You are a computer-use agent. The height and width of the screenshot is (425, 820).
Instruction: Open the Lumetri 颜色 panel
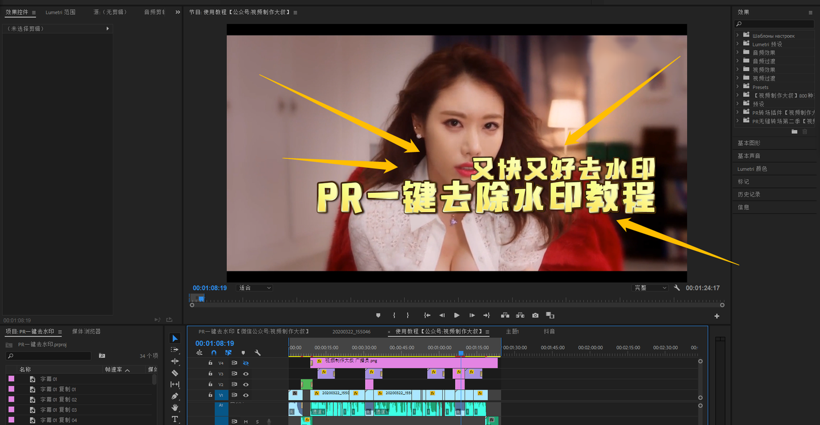[752, 169]
